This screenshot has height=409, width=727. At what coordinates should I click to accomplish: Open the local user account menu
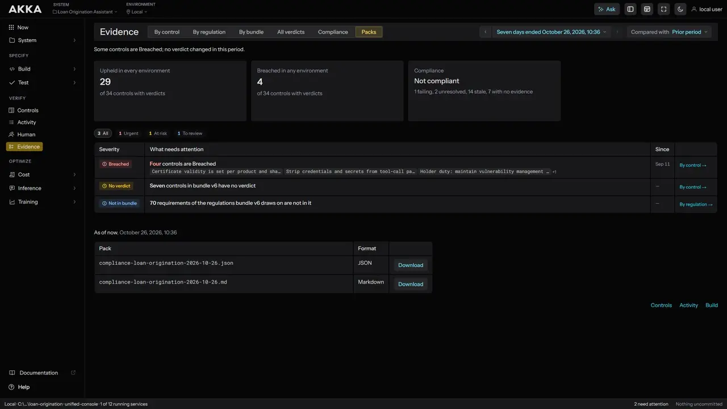click(707, 9)
